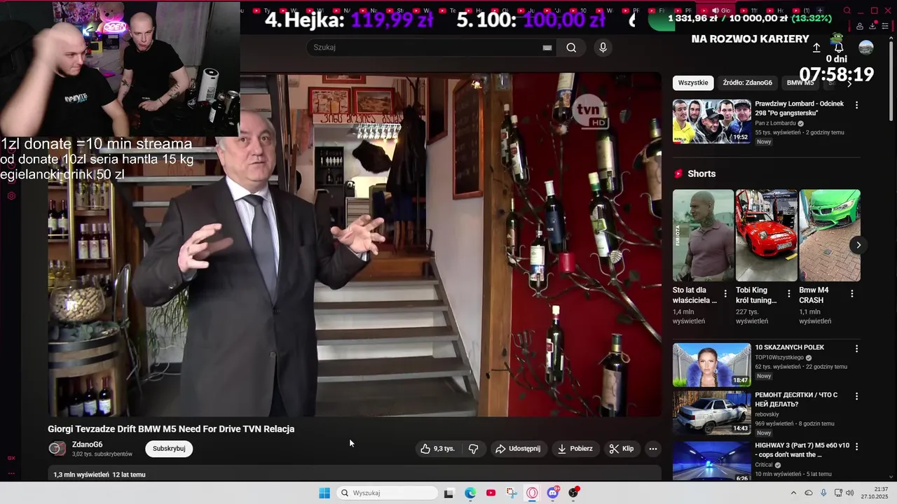Open Opera downloads icon
Viewport: 897px width, 504px height.
[x=872, y=26]
